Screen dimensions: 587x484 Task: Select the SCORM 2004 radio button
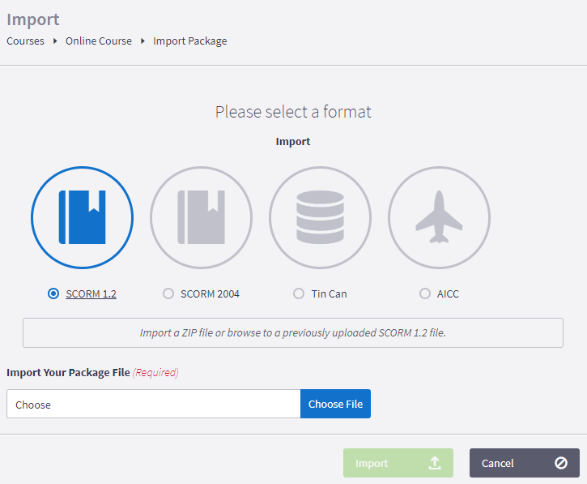point(168,293)
